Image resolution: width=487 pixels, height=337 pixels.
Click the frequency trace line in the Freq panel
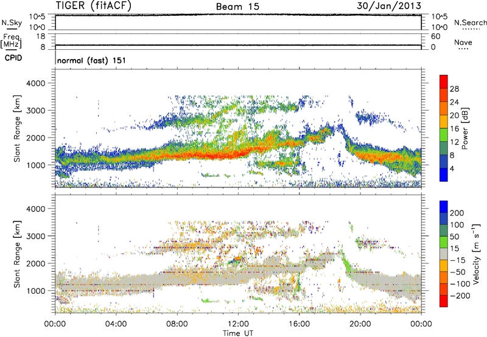[238, 45]
